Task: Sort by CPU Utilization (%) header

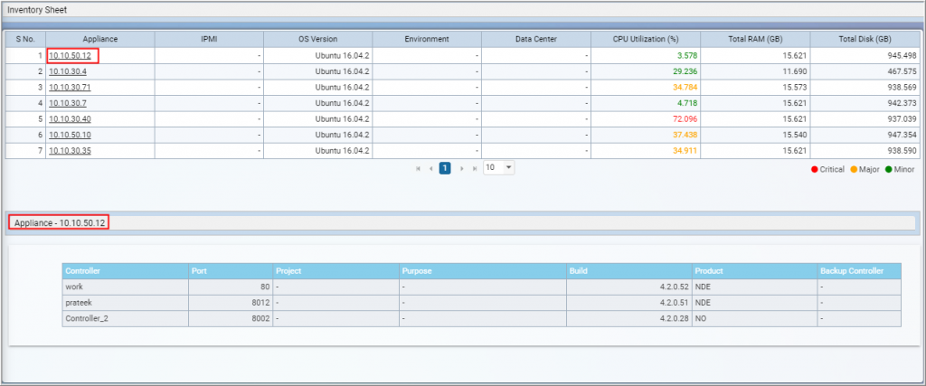Action: pyautogui.click(x=646, y=40)
